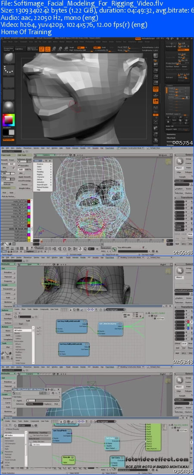194x475 pixels.
Task: Select Delay Set Data in search results
Action: click(39, 441)
